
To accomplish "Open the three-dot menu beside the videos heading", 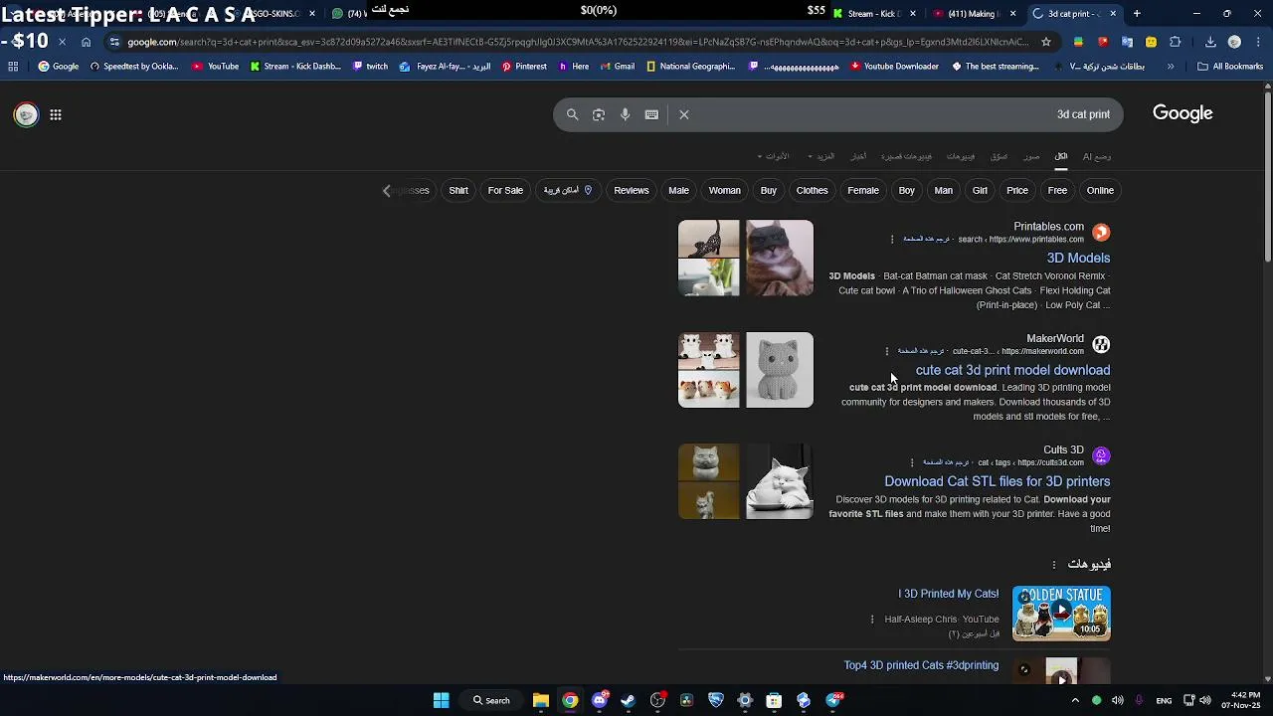I will (1054, 565).
